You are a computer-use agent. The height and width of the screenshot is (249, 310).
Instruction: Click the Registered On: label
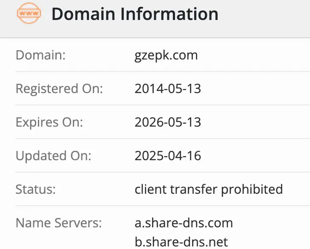[x=59, y=89]
